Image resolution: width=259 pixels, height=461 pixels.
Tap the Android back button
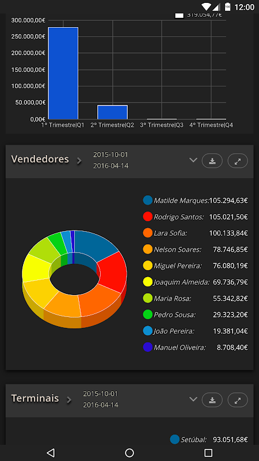coord(51,452)
